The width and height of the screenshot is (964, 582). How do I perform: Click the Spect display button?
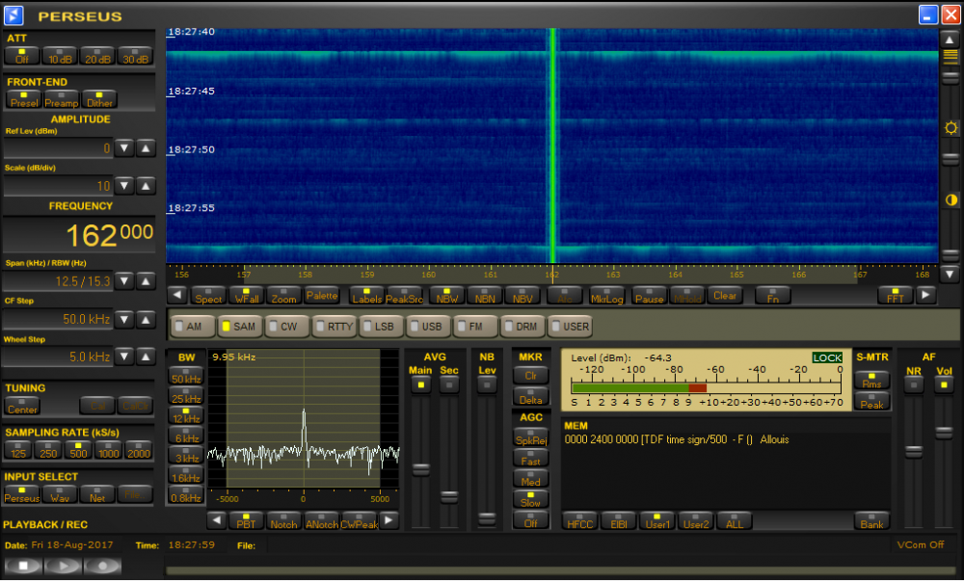pyautogui.click(x=208, y=296)
